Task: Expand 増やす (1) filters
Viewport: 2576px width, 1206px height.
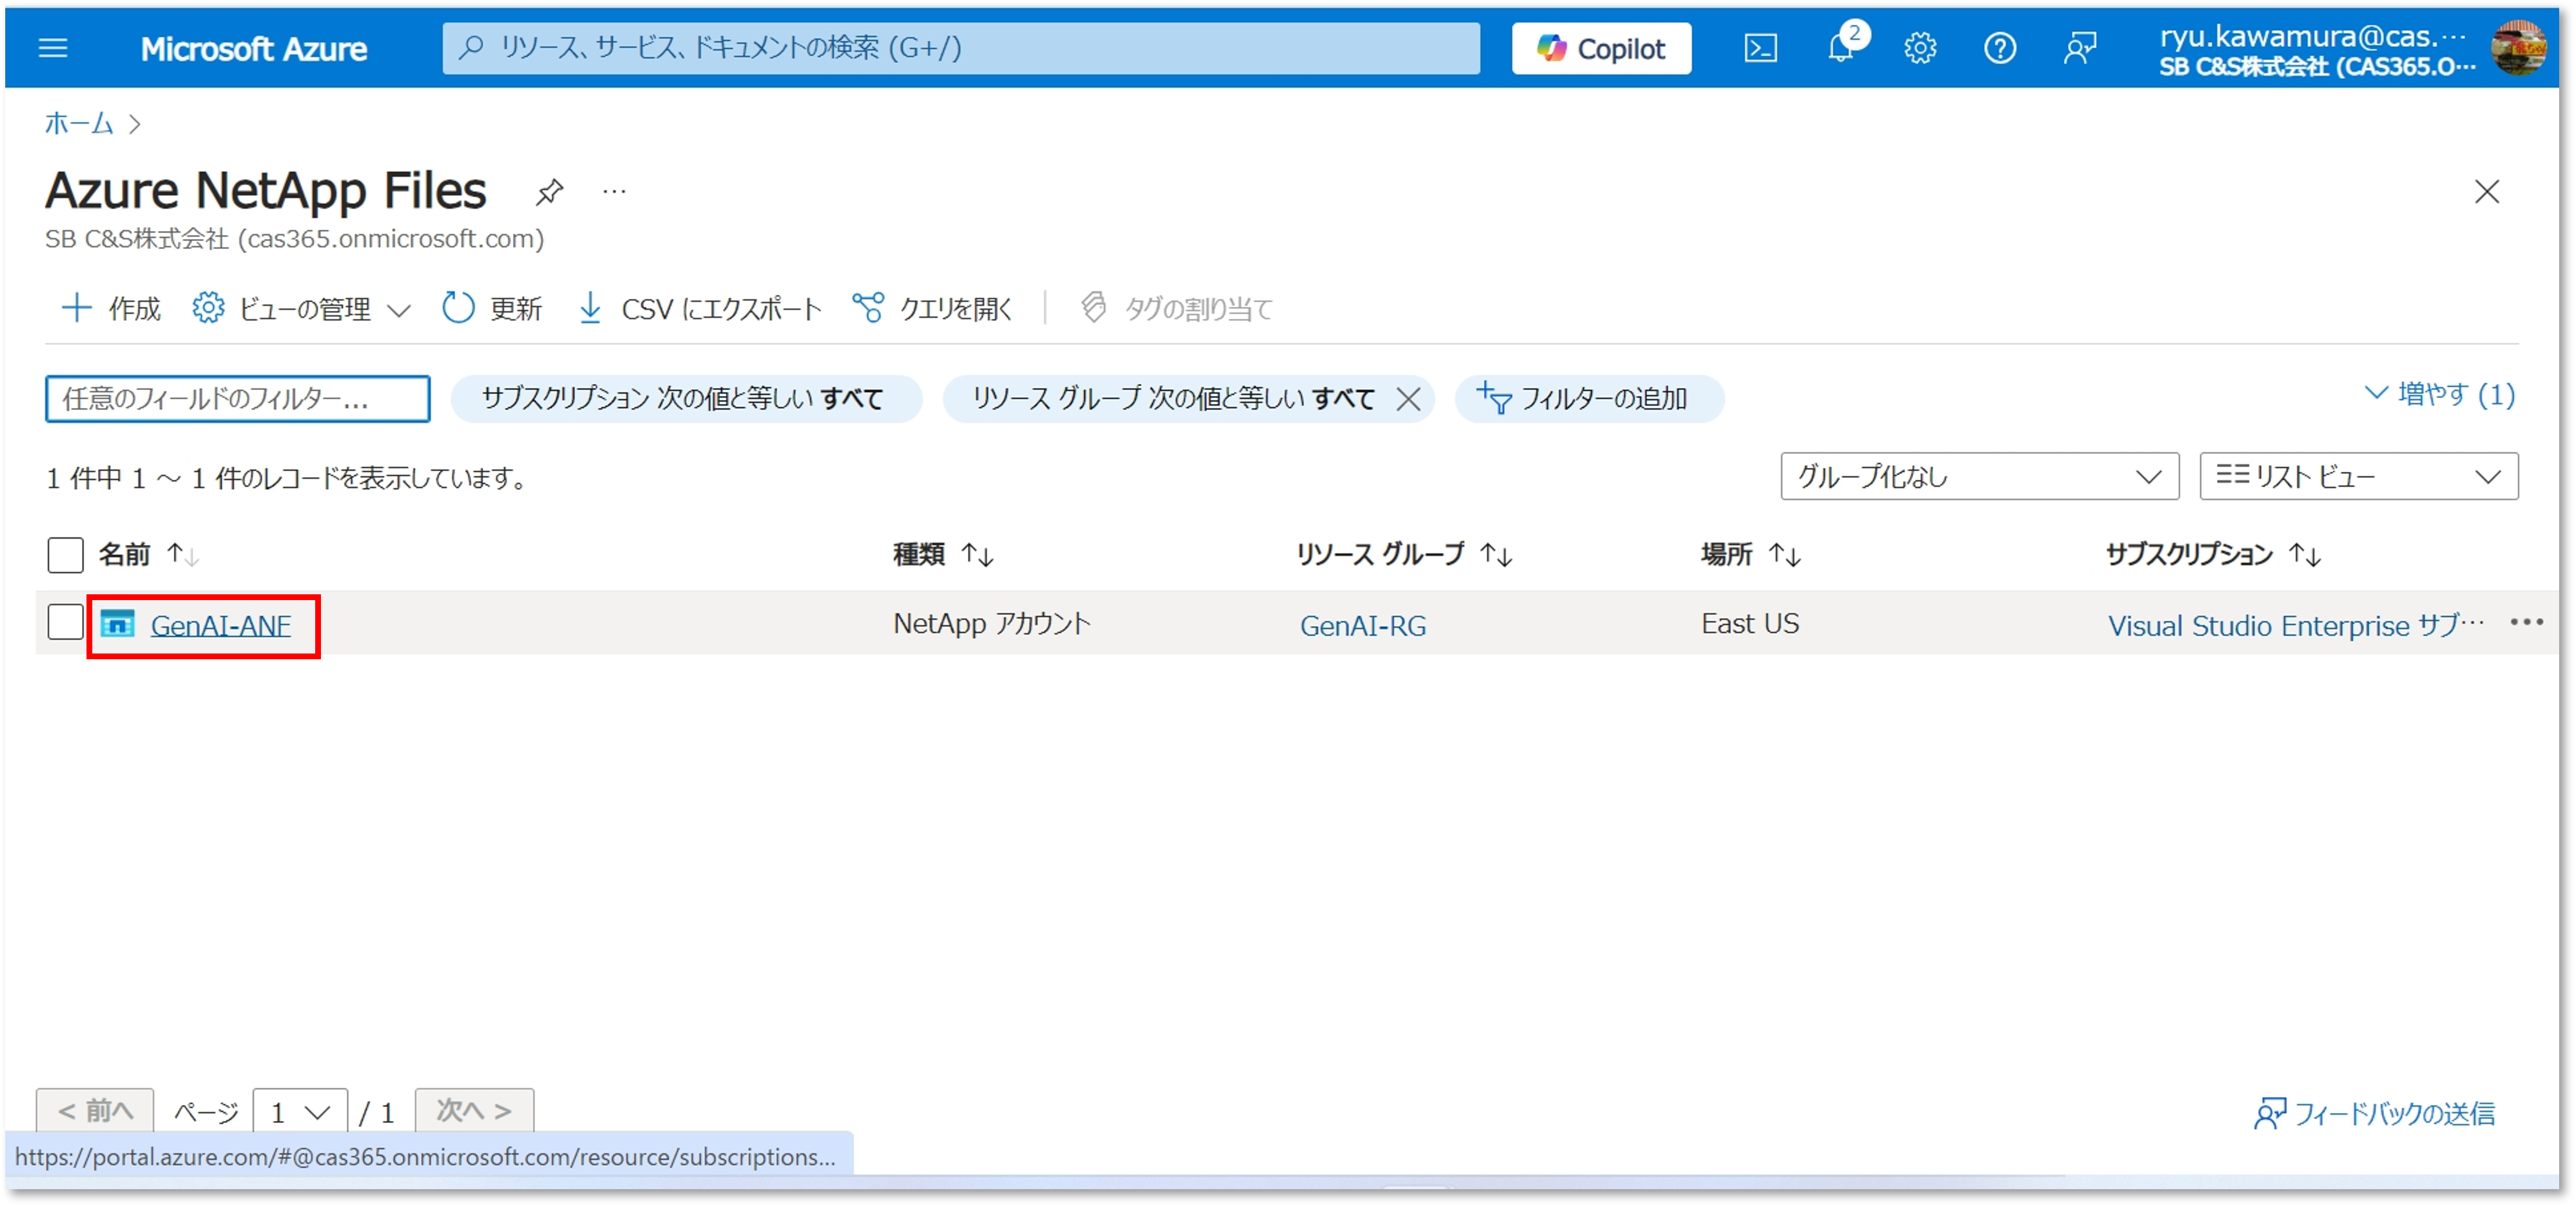Action: click(2440, 394)
